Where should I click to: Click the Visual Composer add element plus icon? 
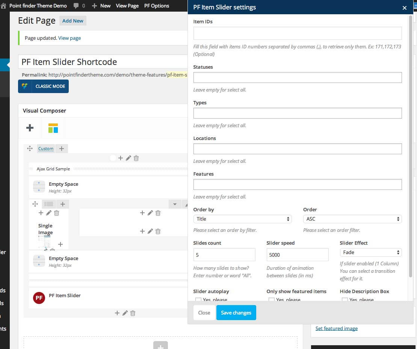pos(30,128)
